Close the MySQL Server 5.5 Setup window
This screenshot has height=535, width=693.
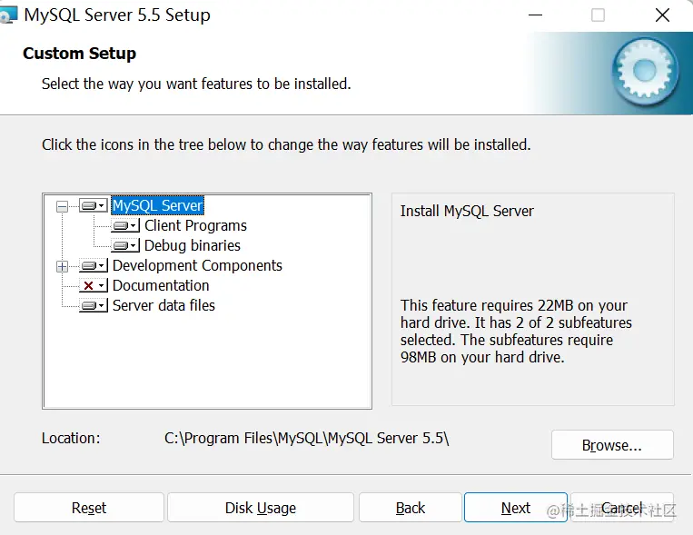(x=662, y=15)
